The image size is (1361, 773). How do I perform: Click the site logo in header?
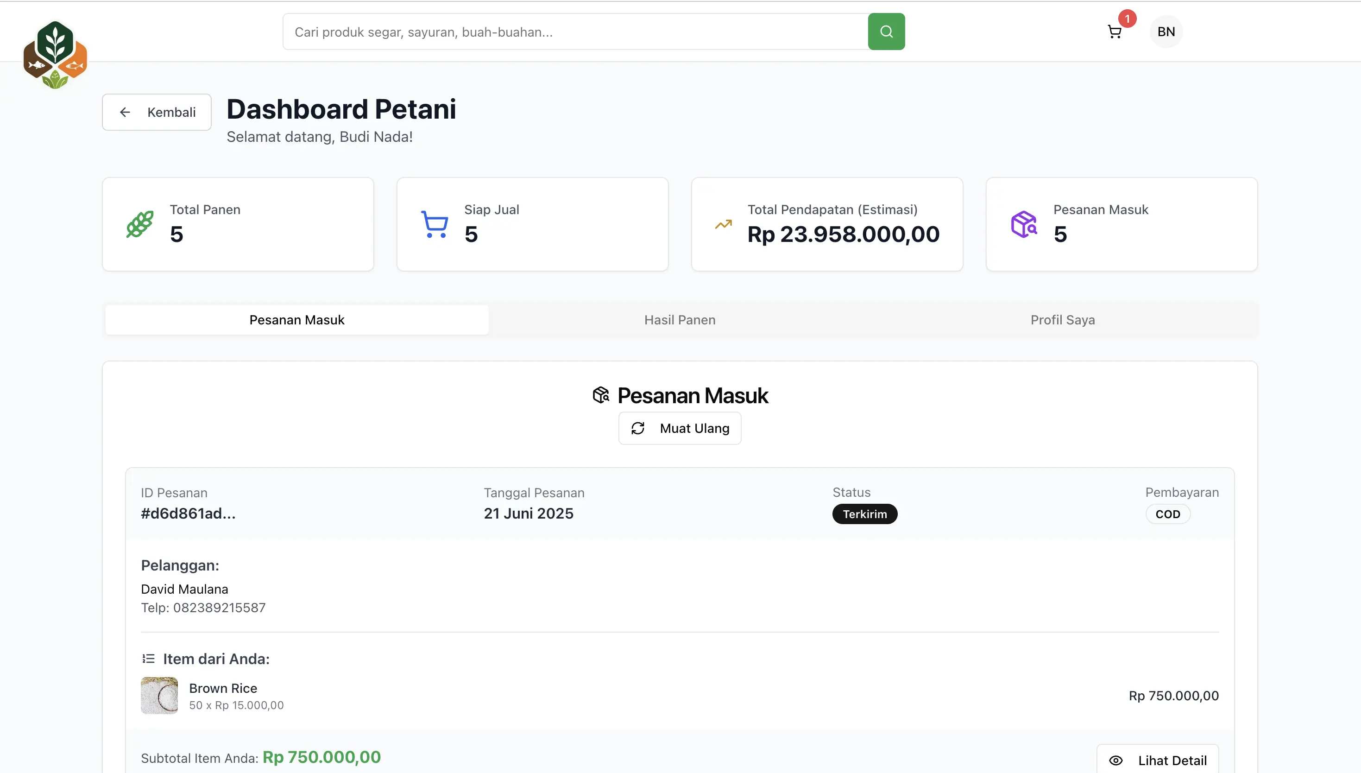(x=55, y=54)
